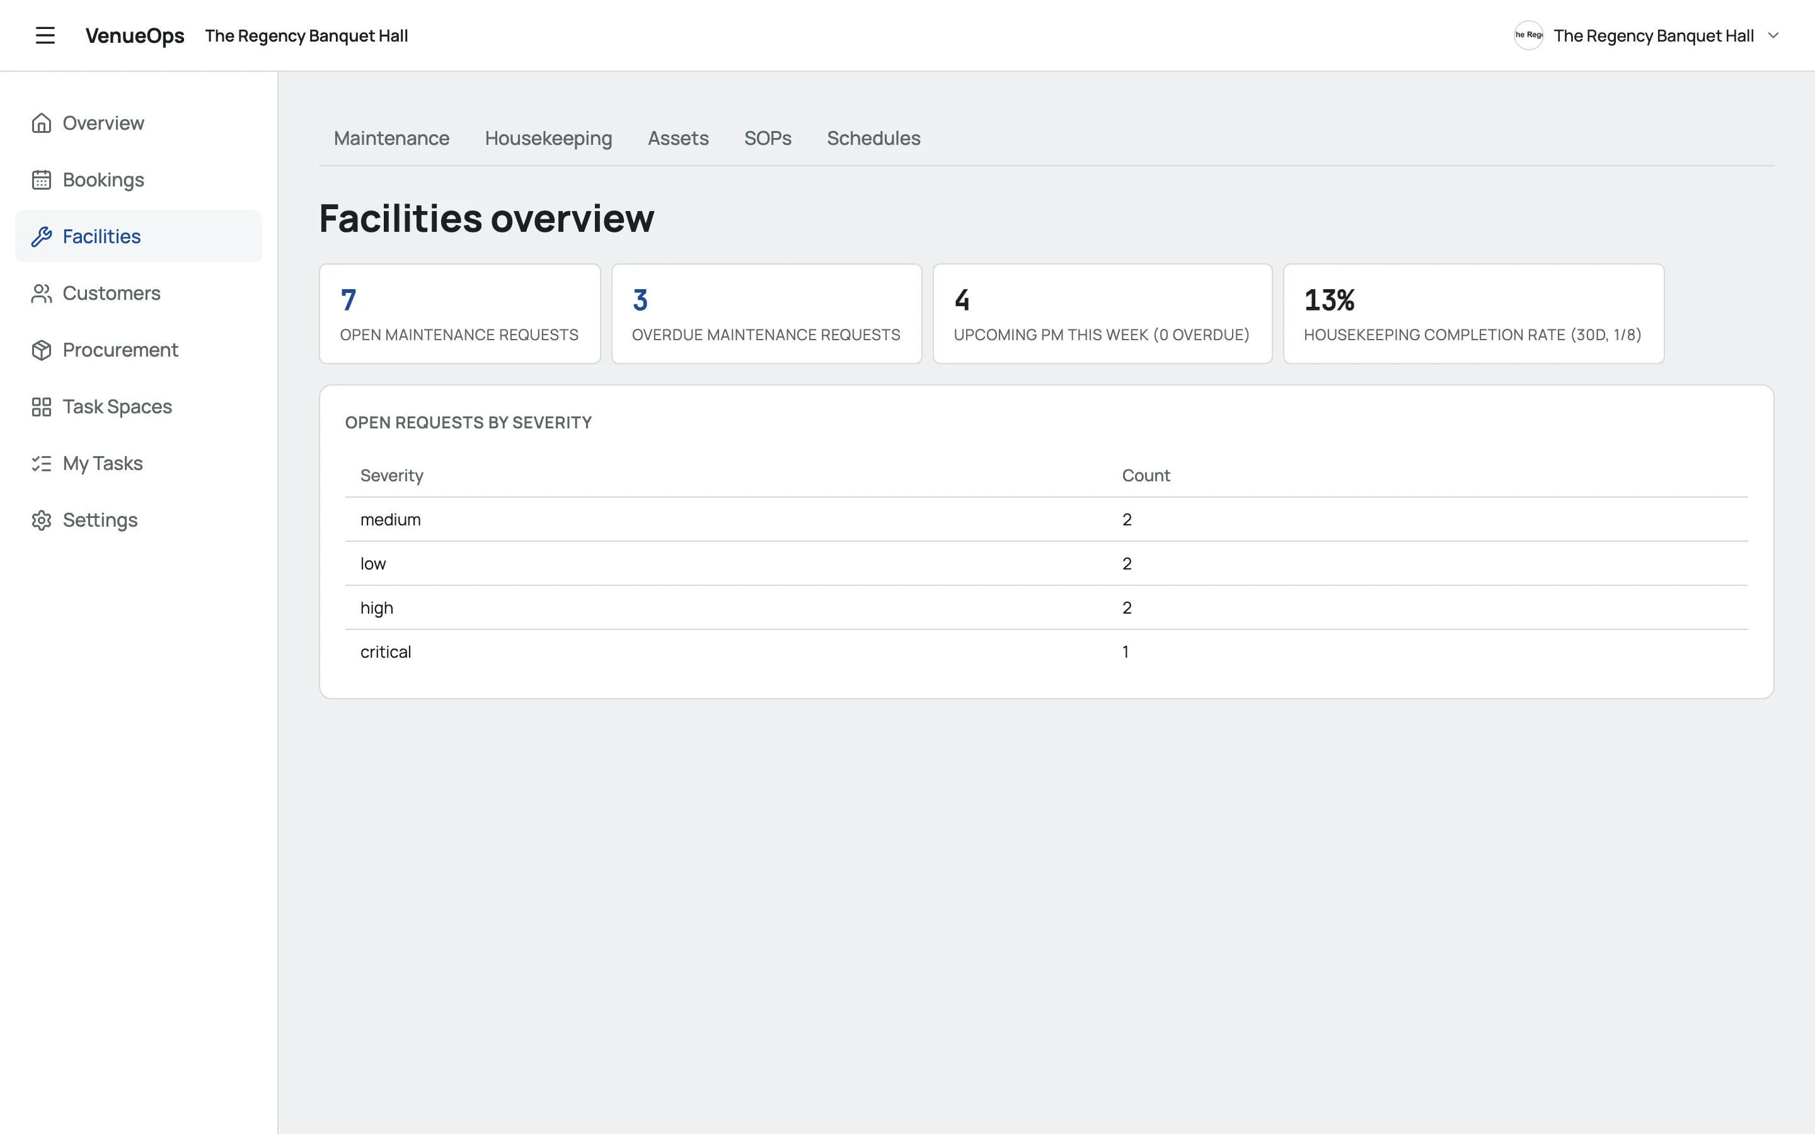
Task: Open the Housekeeping Completion Rate card
Action: click(x=1473, y=314)
